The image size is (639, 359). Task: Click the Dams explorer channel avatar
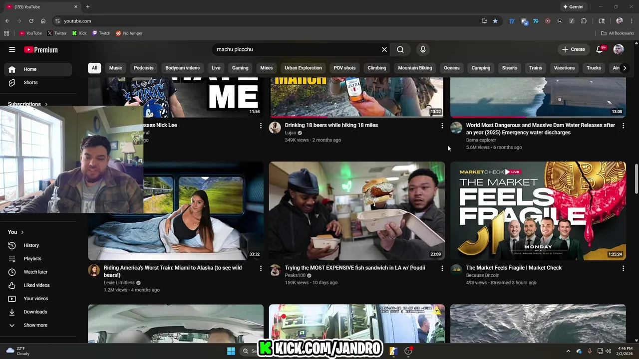click(x=456, y=128)
